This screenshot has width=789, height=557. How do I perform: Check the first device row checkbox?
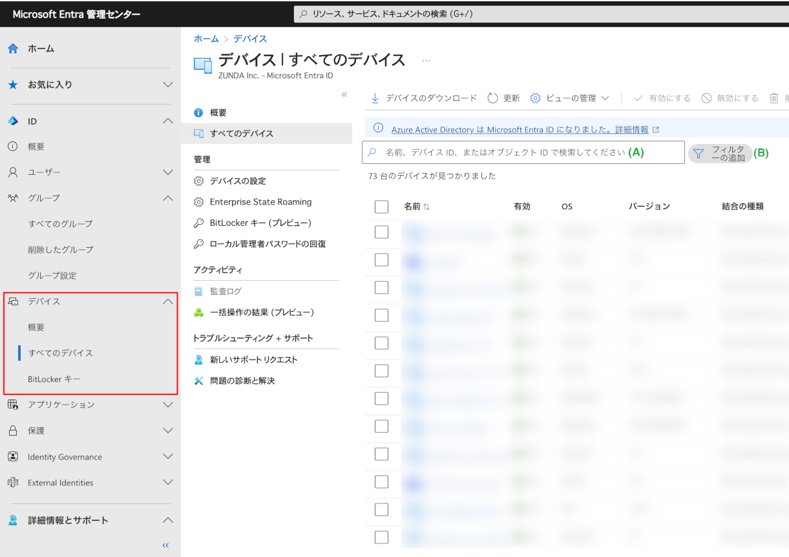pos(381,232)
